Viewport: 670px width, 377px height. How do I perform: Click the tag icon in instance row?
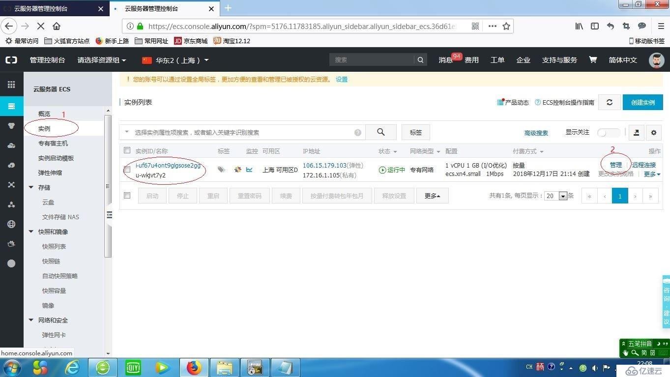[x=222, y=170]
